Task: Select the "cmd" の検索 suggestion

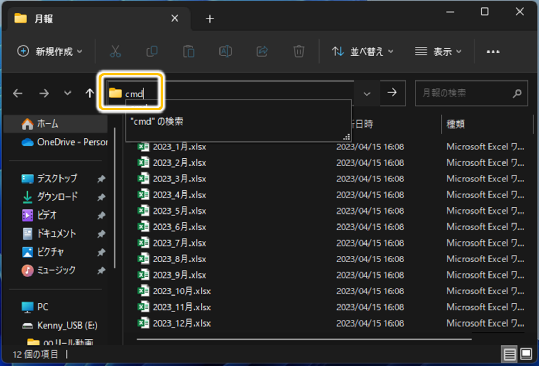Action: (157, 121)
